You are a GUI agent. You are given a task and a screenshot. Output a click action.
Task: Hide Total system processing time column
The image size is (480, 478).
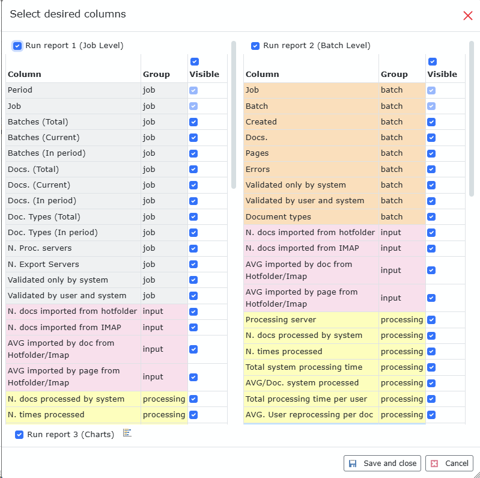click(431, 367)
